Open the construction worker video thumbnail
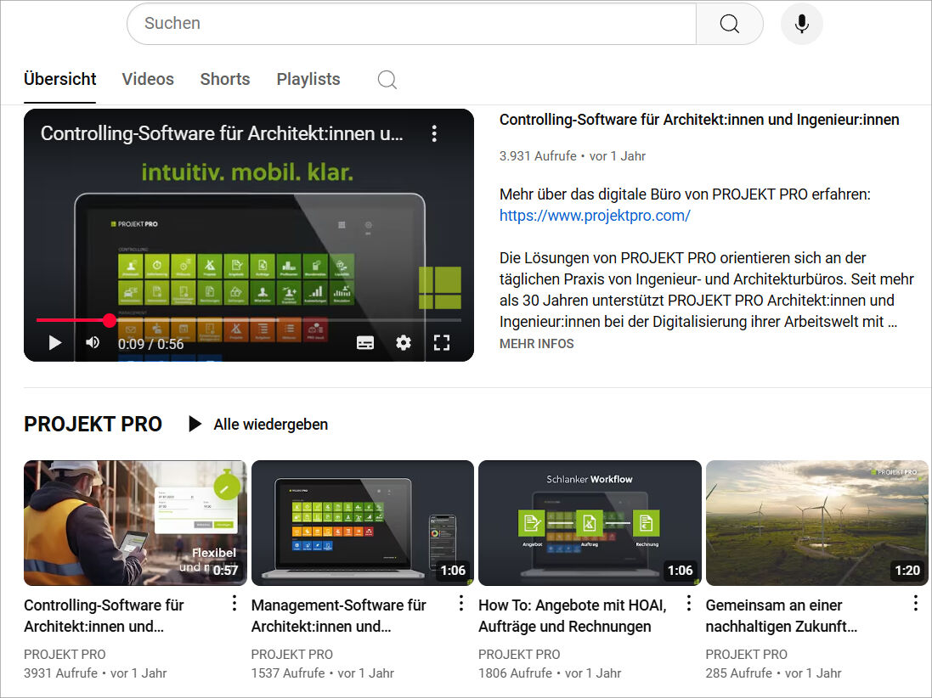This screenshot has height=698, width=932. [135, 523]
